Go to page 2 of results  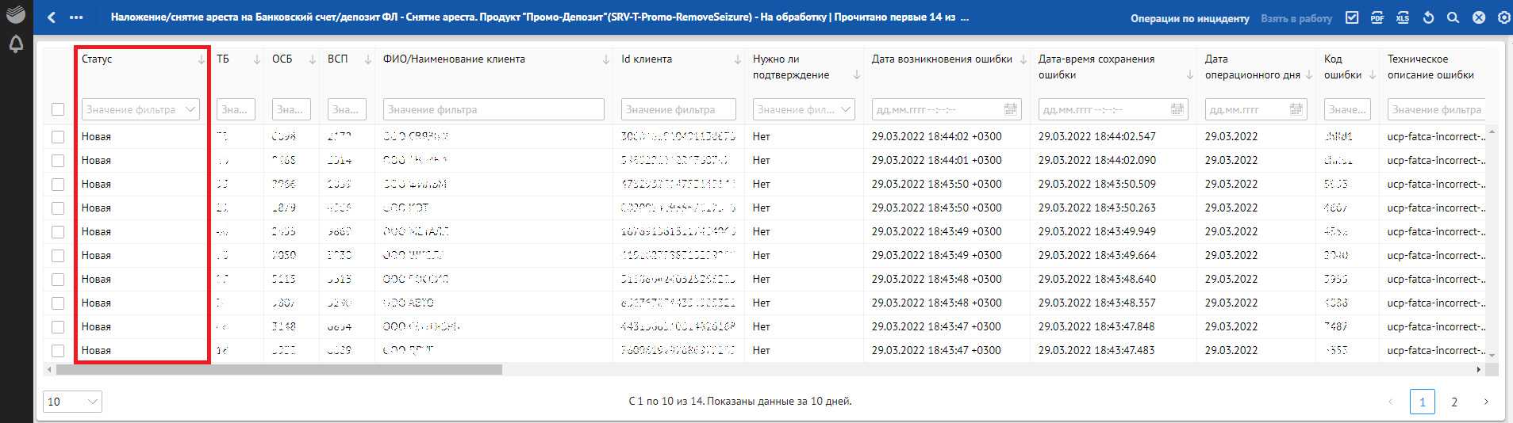(1453, 402)
